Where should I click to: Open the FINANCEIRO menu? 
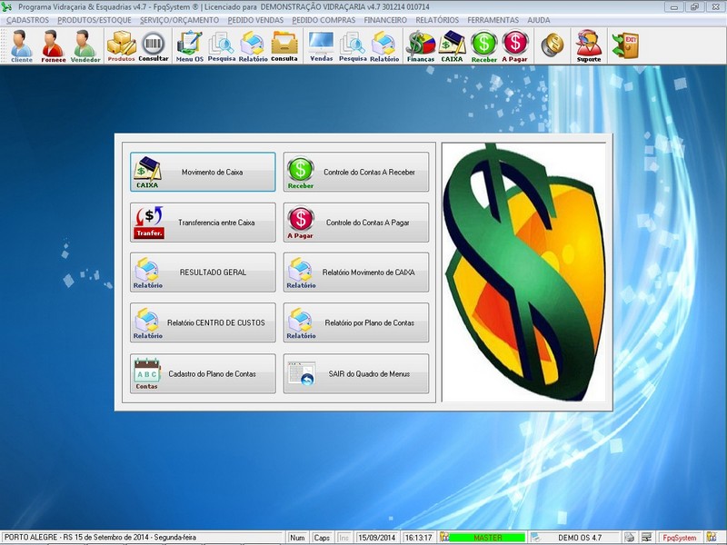coord(384,19)
